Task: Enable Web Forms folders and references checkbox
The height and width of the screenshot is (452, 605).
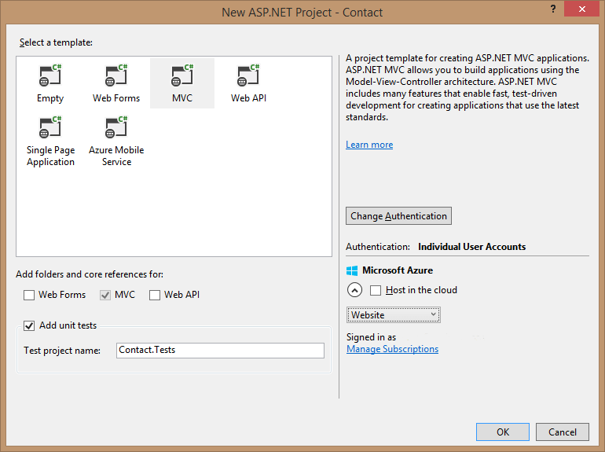Action: 29,295
